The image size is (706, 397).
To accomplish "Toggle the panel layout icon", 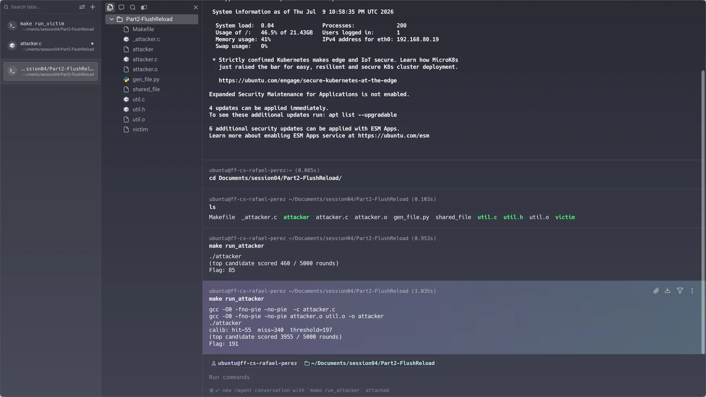I will click(144, 7).
